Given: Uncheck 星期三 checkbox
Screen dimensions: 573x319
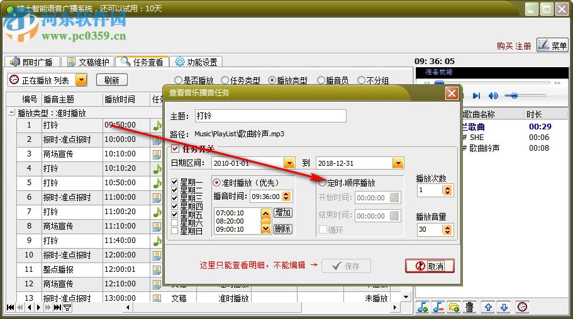Looking at the screenshot, I should point(175,198).
